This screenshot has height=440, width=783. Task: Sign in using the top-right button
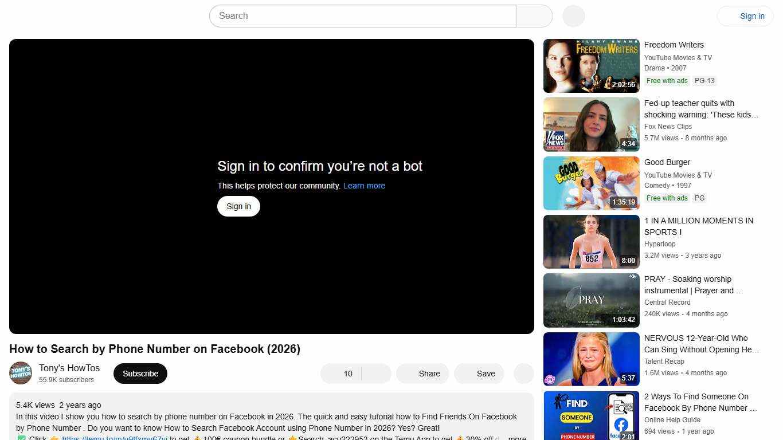[752, 16]
